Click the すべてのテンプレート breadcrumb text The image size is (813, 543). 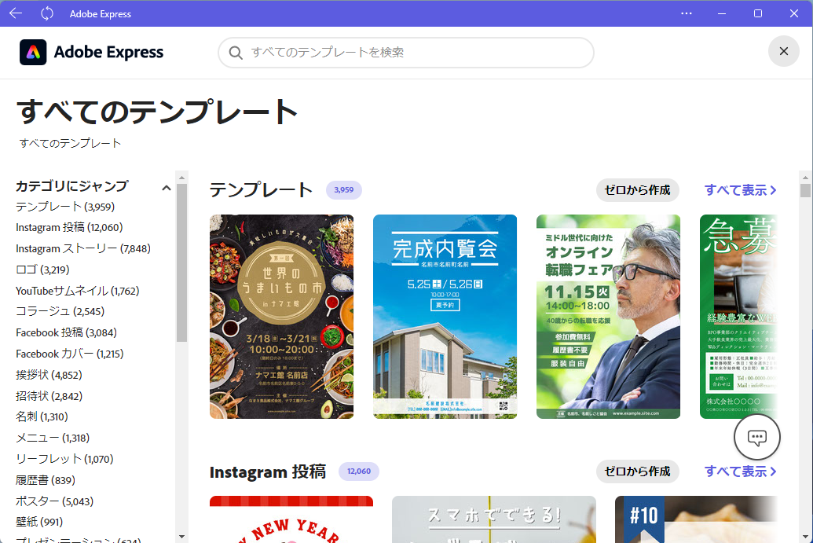click(70, 143)
